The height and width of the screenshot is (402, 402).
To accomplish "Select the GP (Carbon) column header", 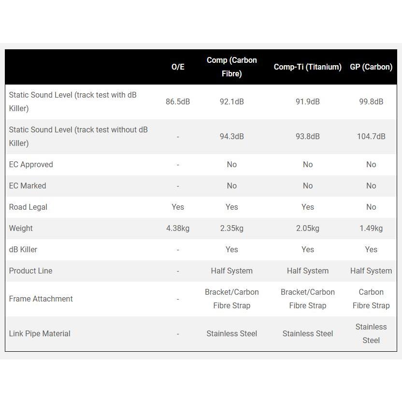I will [371, 67].
